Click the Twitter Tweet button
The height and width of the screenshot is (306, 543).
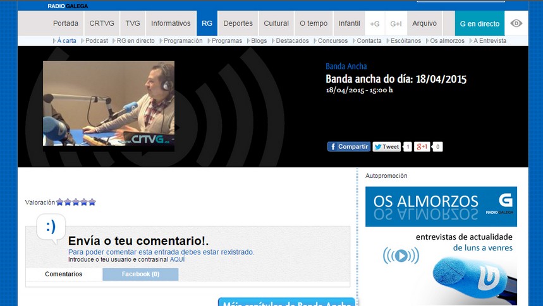tap(386, 146)
